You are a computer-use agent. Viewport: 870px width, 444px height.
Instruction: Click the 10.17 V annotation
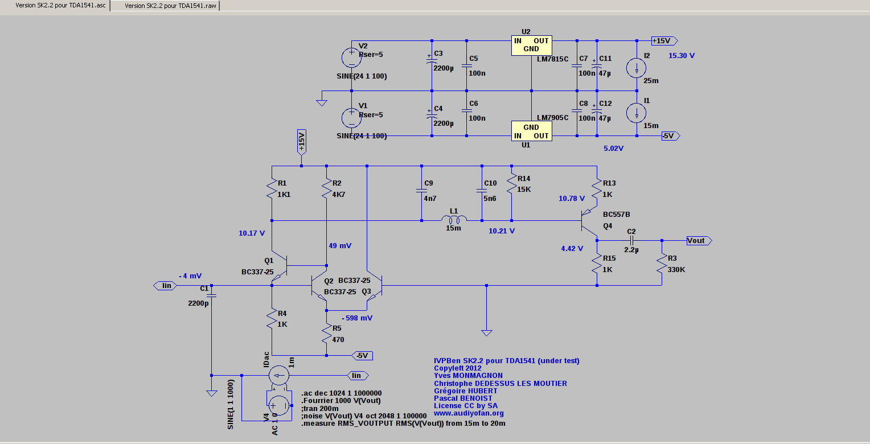pyautogui.click(x=252, y=233)
